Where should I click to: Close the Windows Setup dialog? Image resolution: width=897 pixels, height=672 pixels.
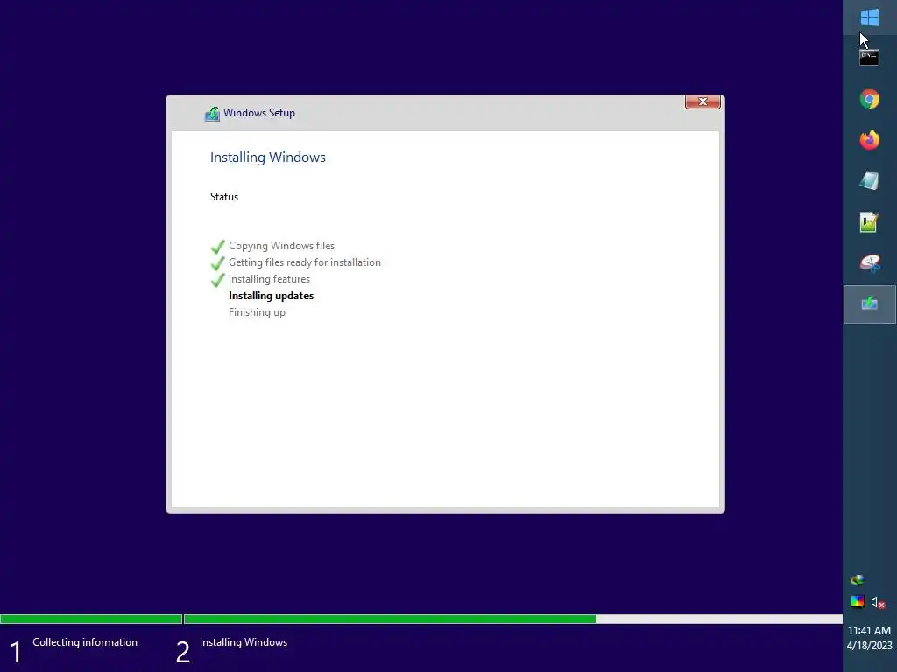703,101
